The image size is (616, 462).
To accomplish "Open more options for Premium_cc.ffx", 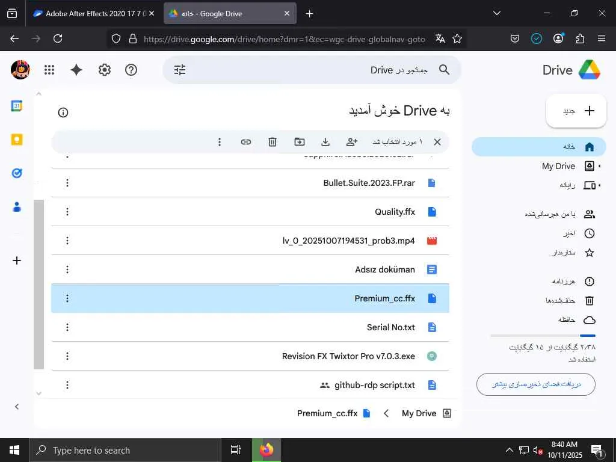I will tap(67, 298).
